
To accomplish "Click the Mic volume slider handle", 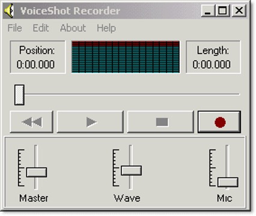I will click(x=228, y=182).
